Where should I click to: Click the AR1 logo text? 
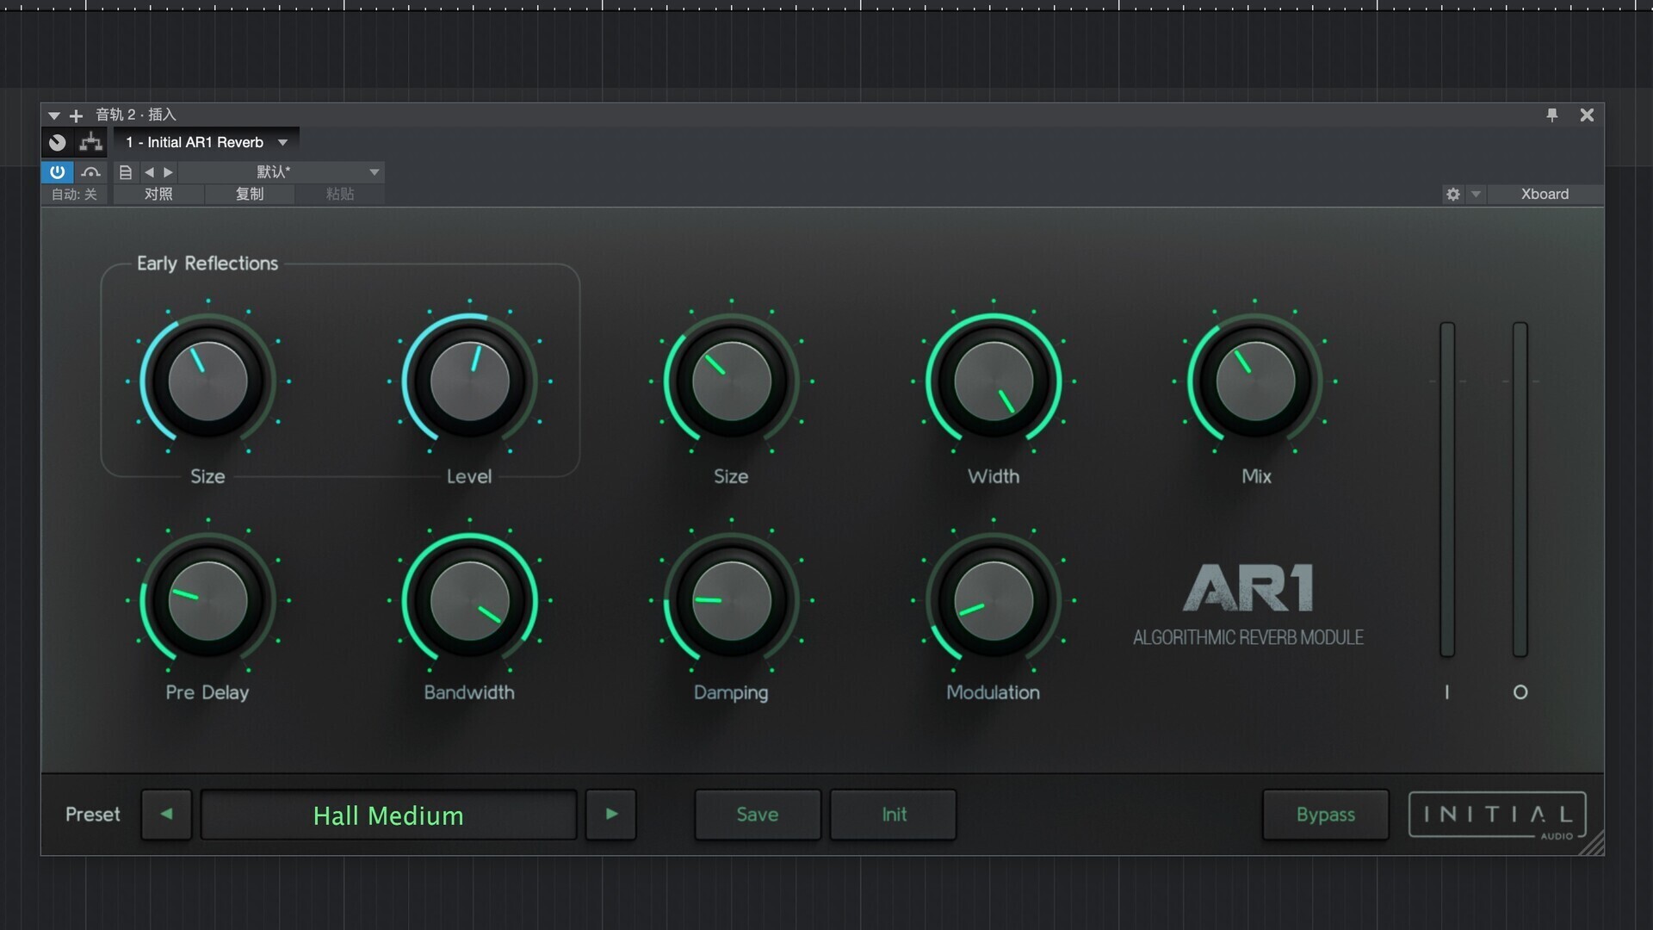(1248, 588)
